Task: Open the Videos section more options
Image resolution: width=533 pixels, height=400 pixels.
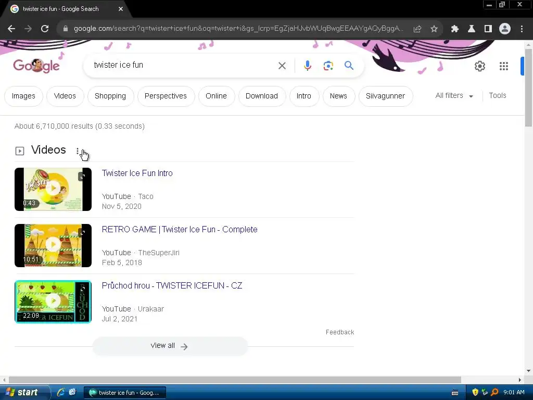Action: click(78, 151)
